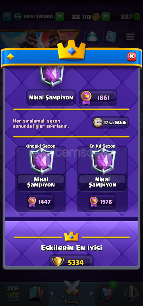Screen dimensions: 143x306
Task: Open the clan shield tab
Action: (107, 293)
